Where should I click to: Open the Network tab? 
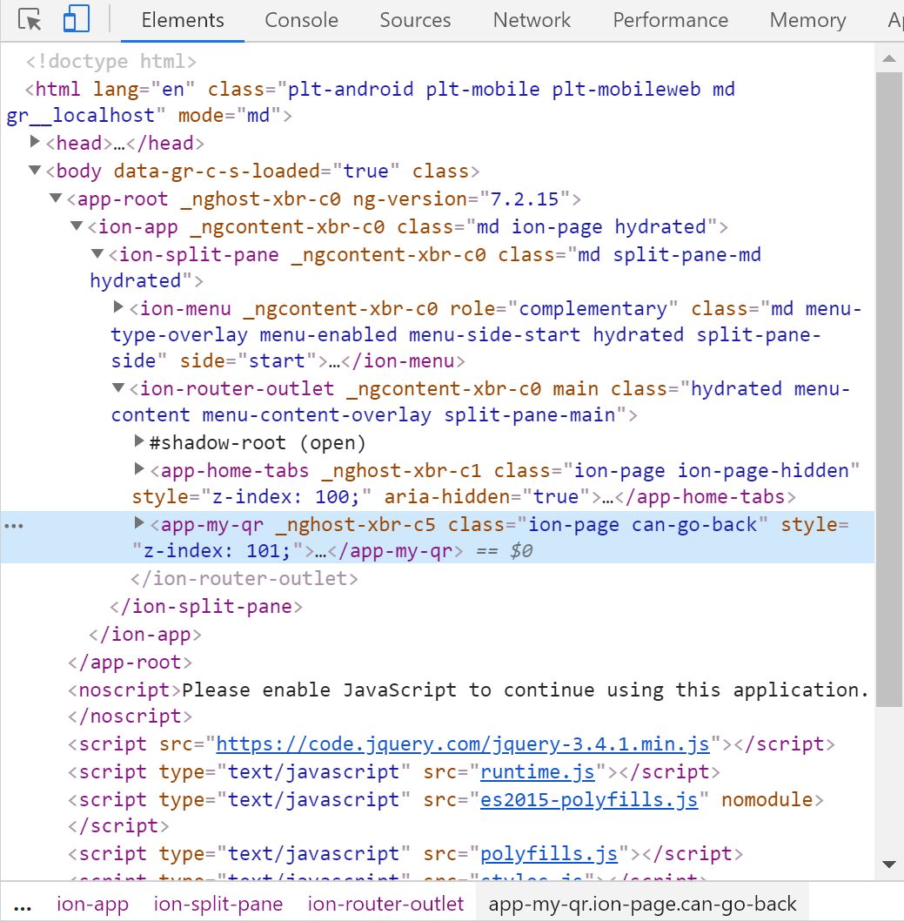coord(532,20)
